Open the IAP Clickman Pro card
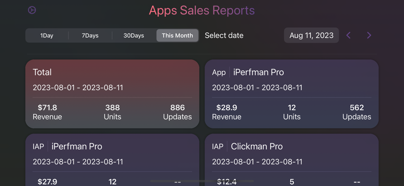This screenshot has width=404, height=186. coord(292,153)
